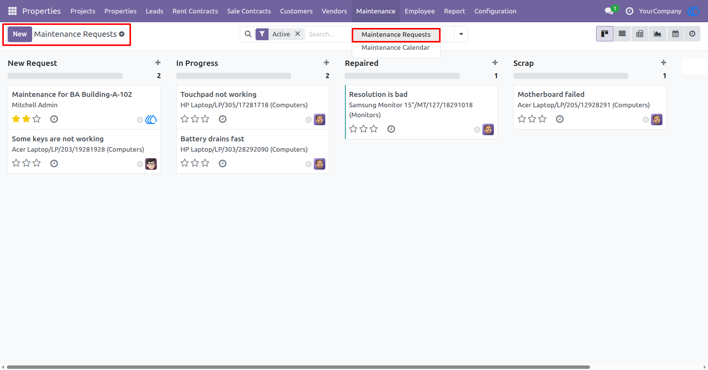Open the Battery drains fast card

coord(253,152)
